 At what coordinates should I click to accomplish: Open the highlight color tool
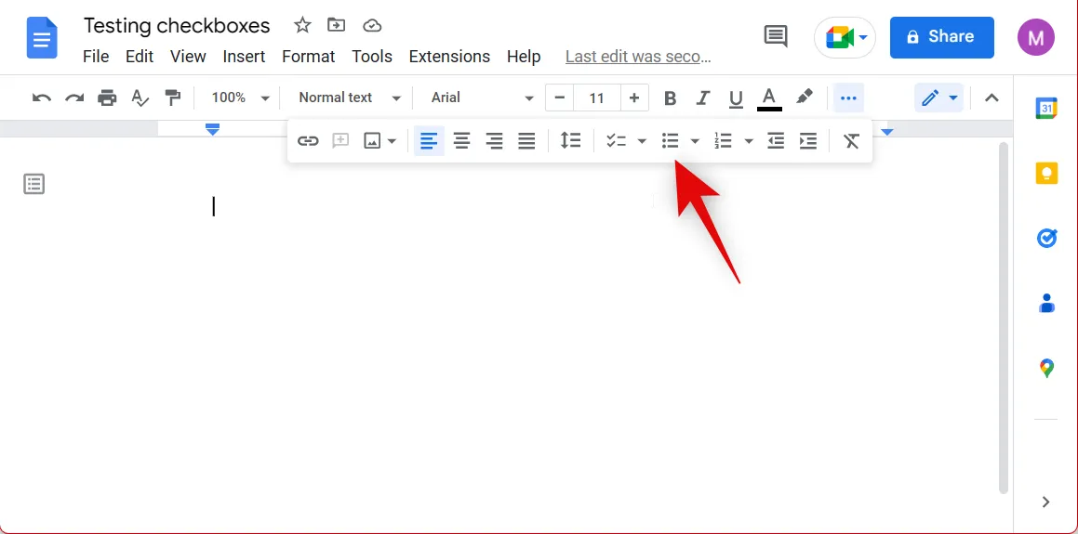(x=805, y=98)
